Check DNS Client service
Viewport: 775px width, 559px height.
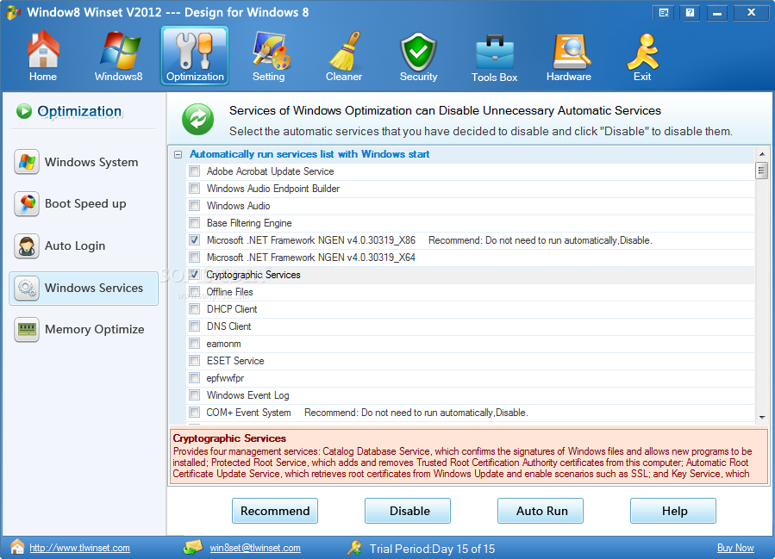pos(195,326)
